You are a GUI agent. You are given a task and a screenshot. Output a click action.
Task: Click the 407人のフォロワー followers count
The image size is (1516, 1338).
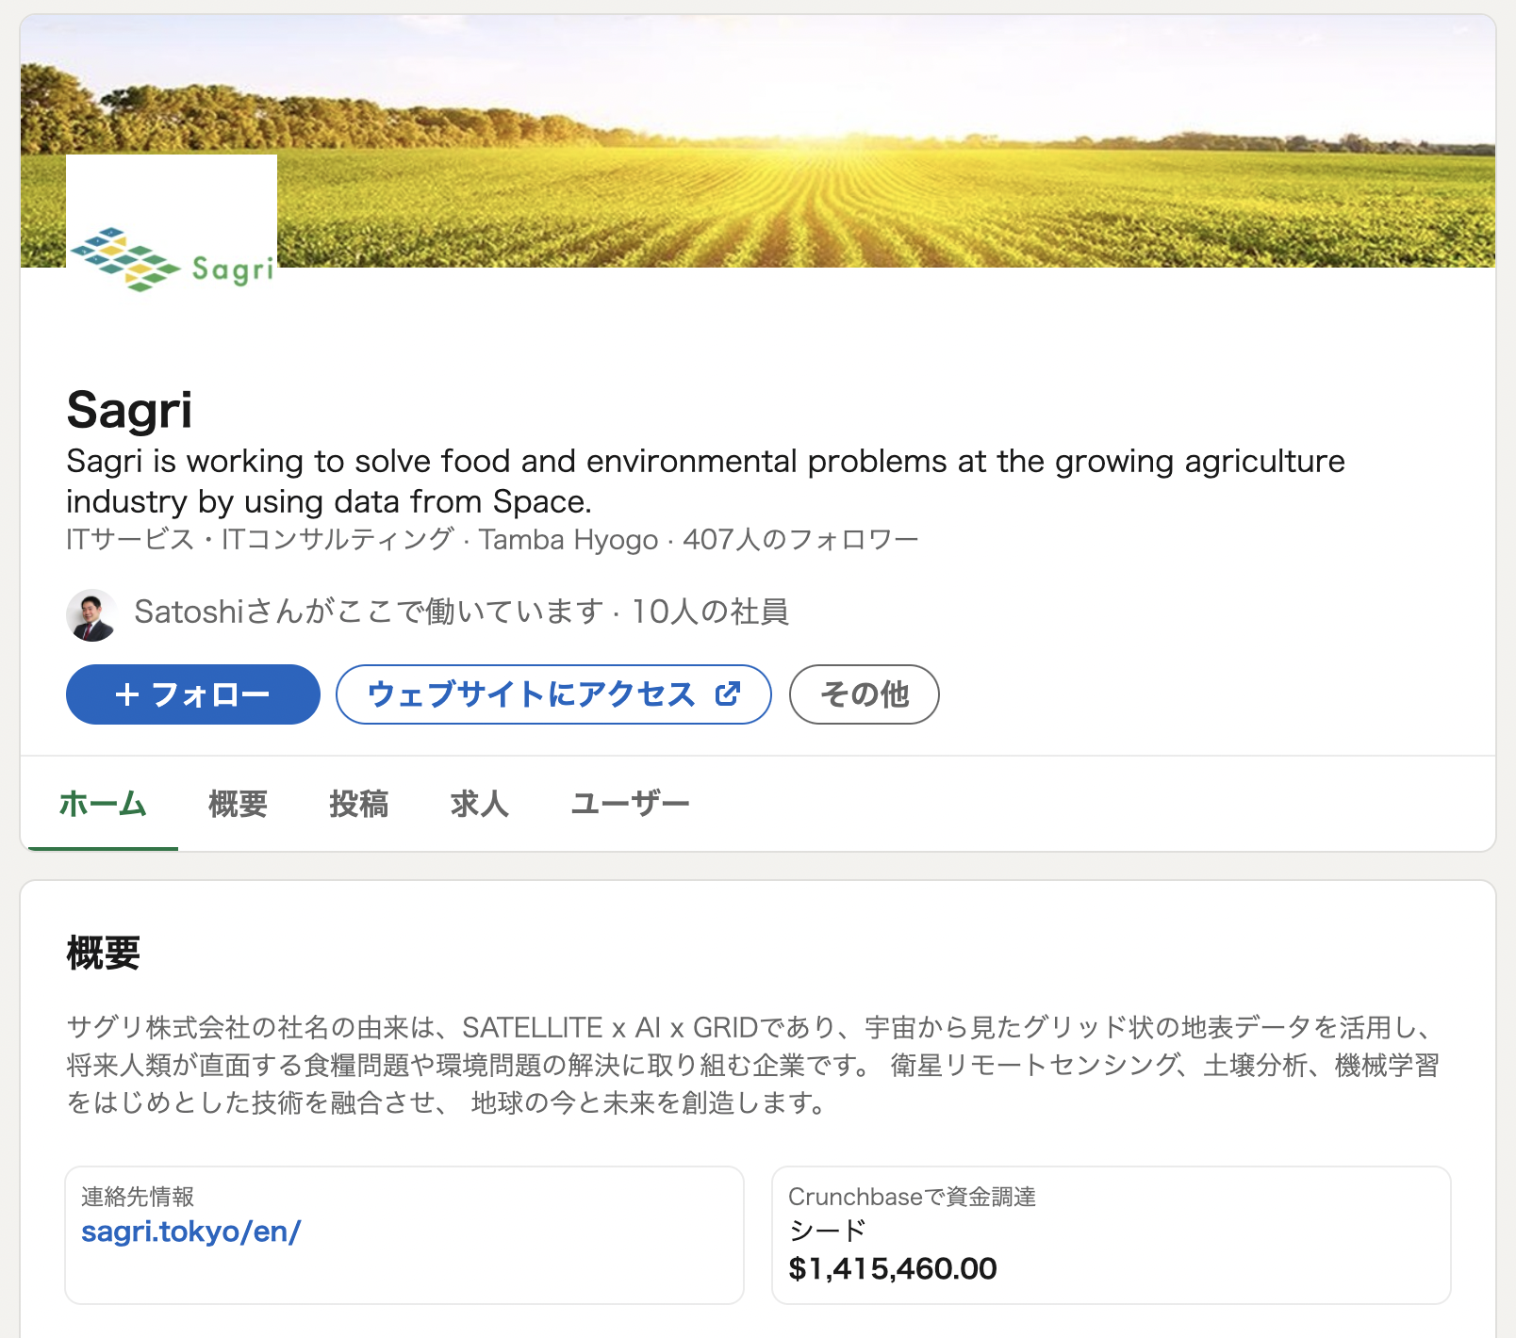800,540
